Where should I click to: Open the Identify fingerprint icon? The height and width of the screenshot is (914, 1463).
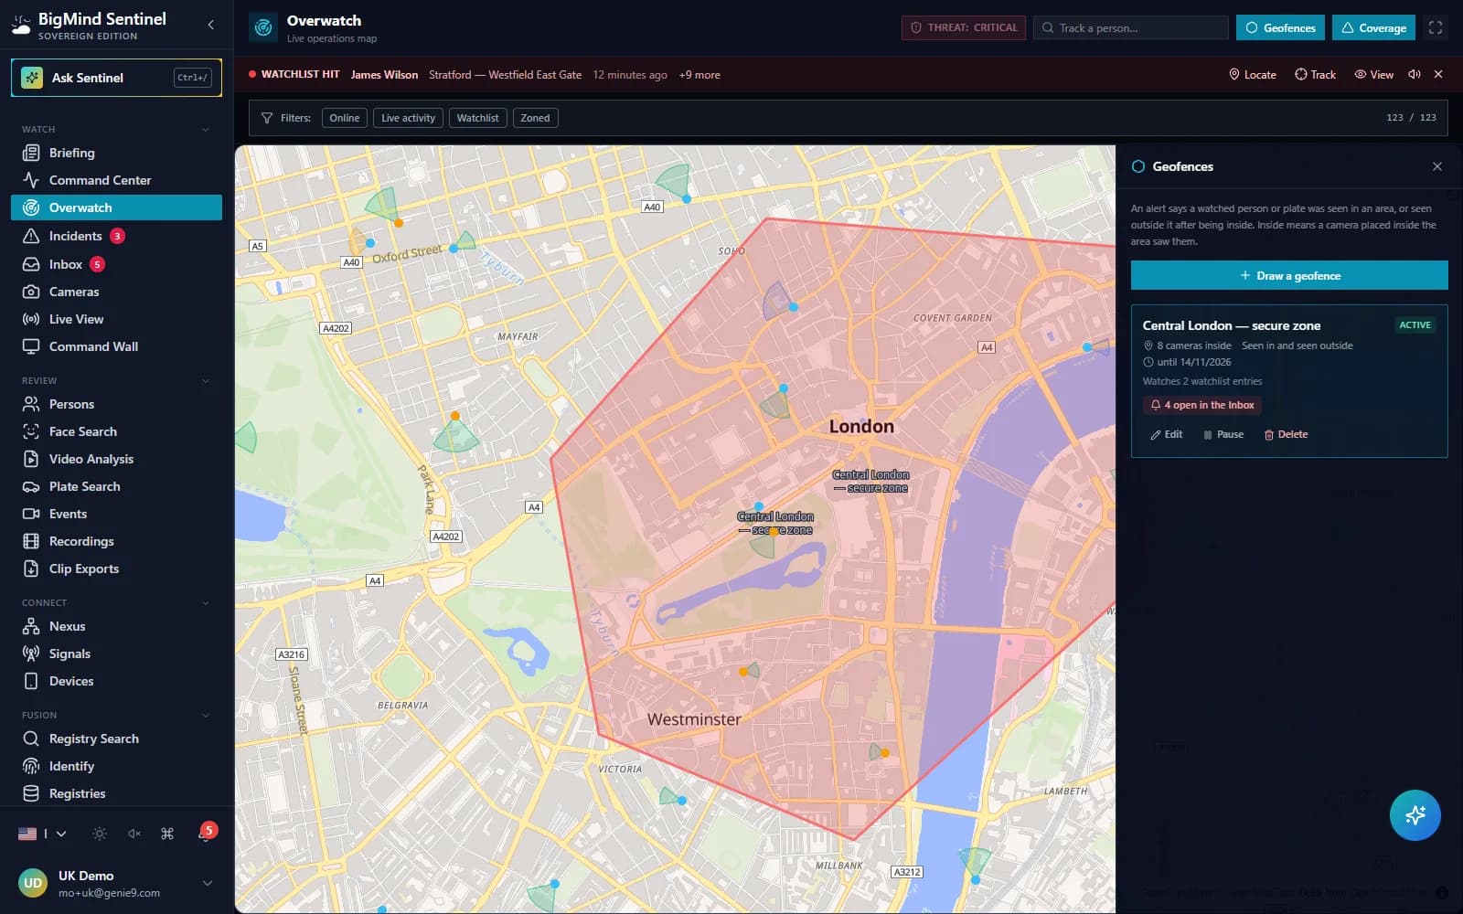(x=31, y=766)
